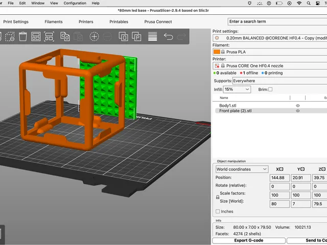The image size is (327, 245).
Task: Toggle visibility of Front plate (2).stl
Action: coord(297,111)
